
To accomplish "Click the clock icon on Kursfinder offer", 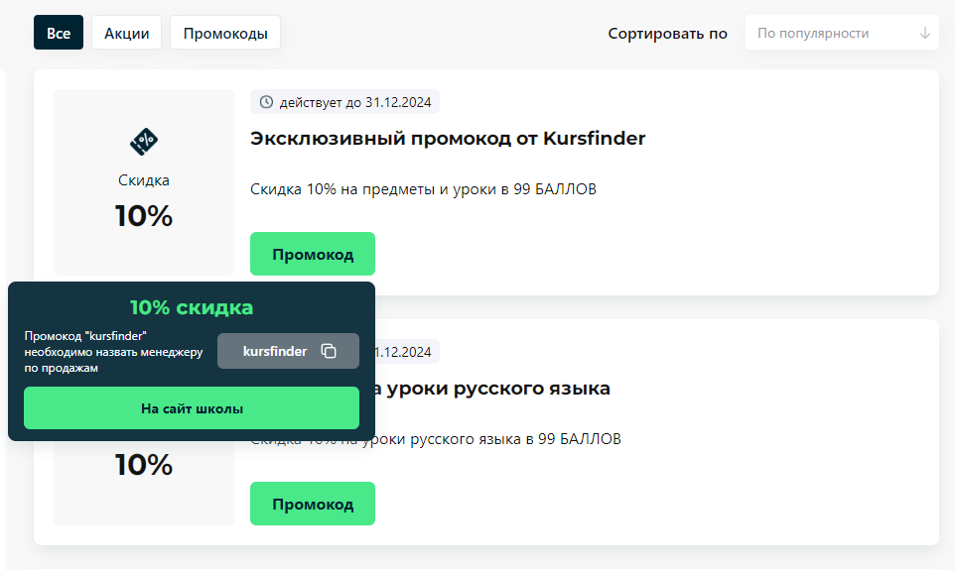I will pyautogui.click(x=266, y=102).
